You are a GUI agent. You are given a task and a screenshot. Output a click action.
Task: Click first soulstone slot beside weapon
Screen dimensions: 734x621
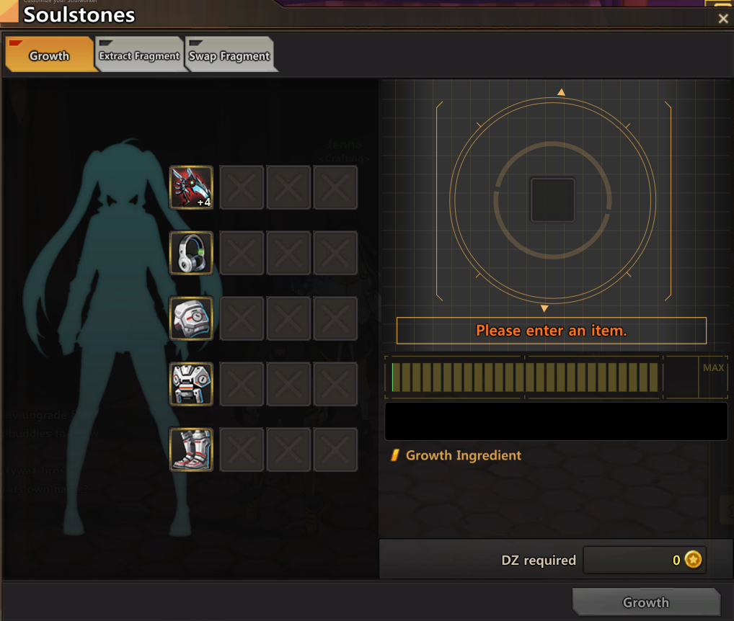pos(242,187)
